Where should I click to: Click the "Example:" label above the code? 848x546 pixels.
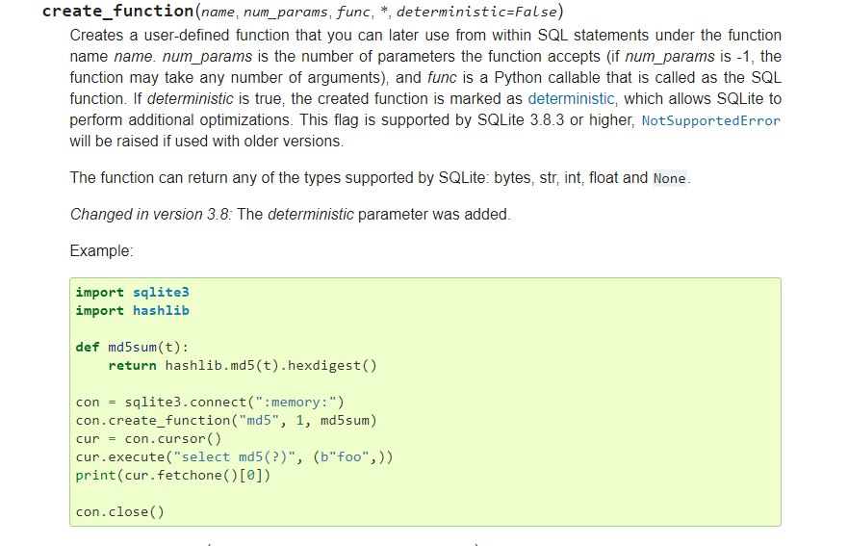pos(101,250)
